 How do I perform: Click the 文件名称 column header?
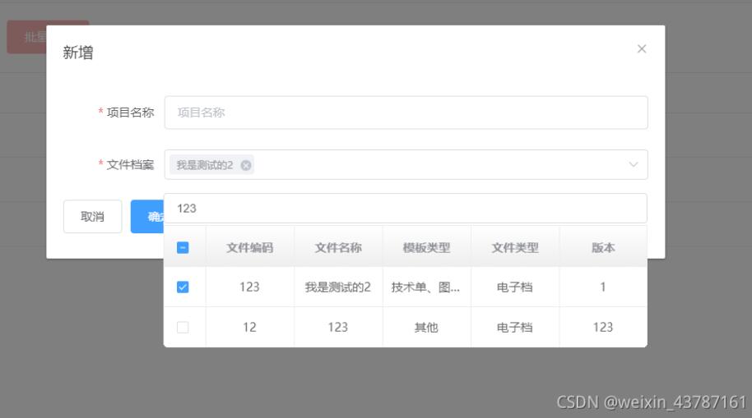point(338,248)
